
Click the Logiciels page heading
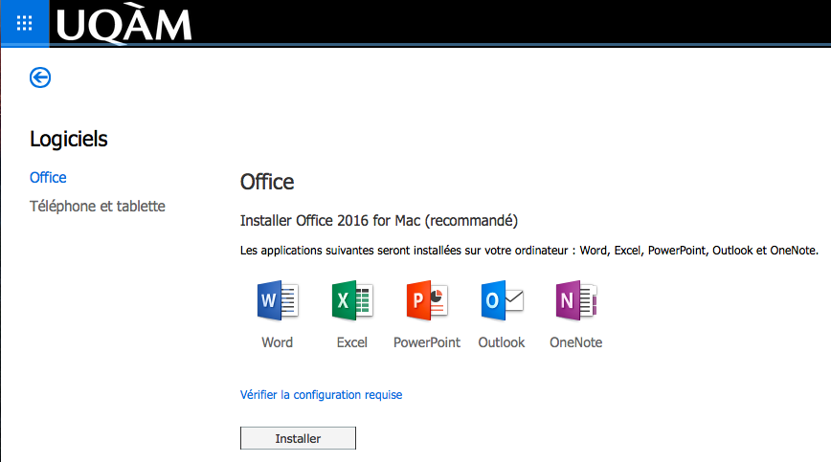[69, 139]
